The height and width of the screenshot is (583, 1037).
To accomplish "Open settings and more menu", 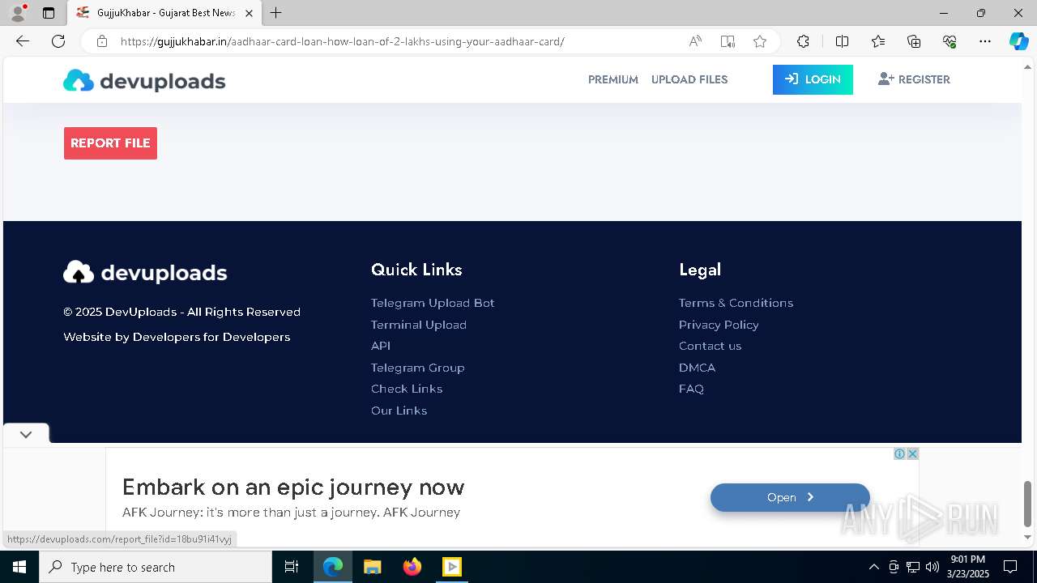I will [985, 41].
